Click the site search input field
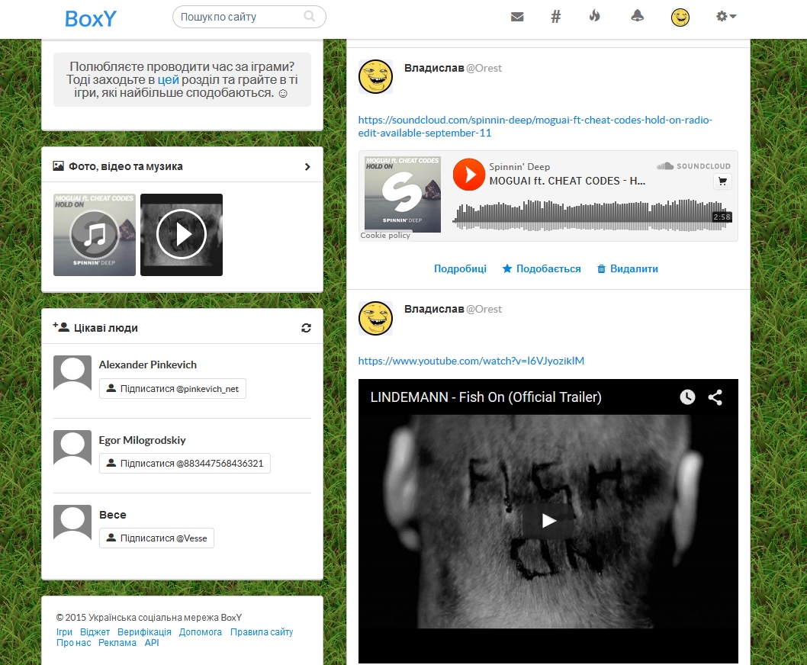This screenshot has width=807, height=665. pos(240,17)
